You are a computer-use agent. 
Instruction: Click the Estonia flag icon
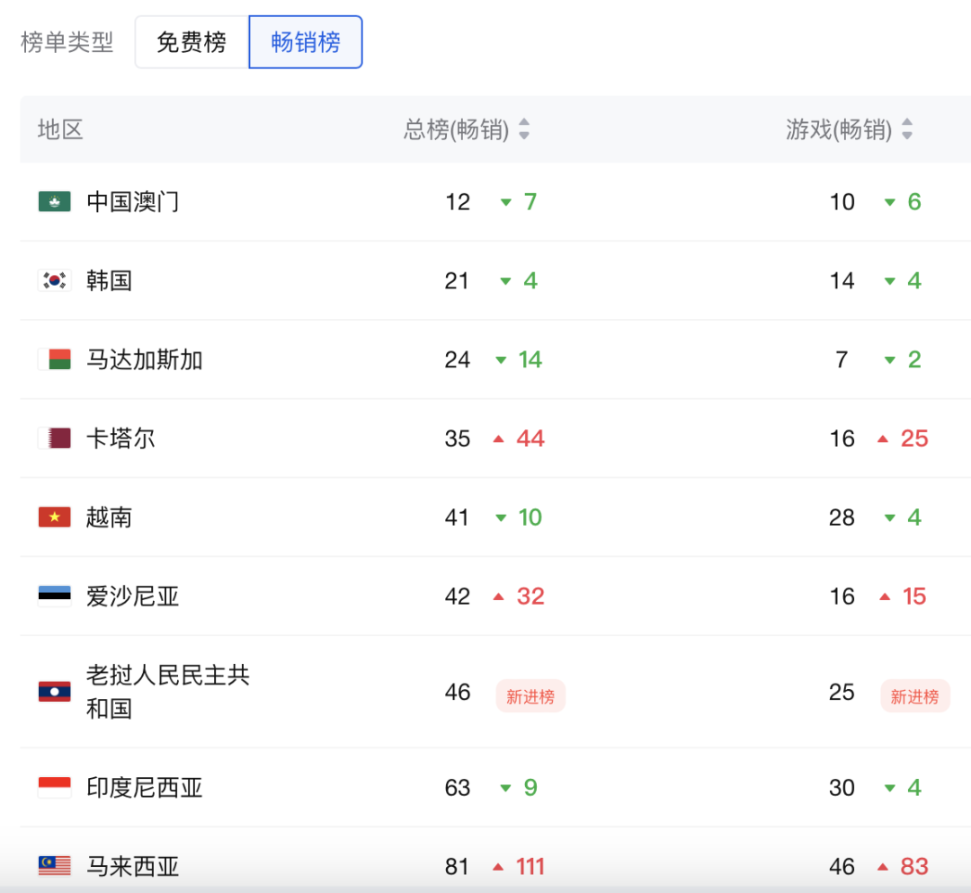pos(54,596)
